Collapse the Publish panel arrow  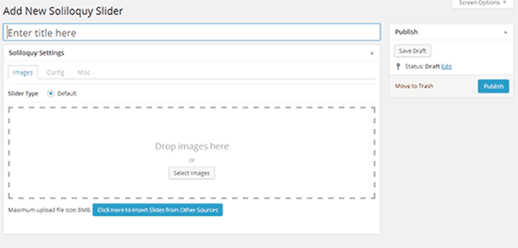tap(506, 32)
